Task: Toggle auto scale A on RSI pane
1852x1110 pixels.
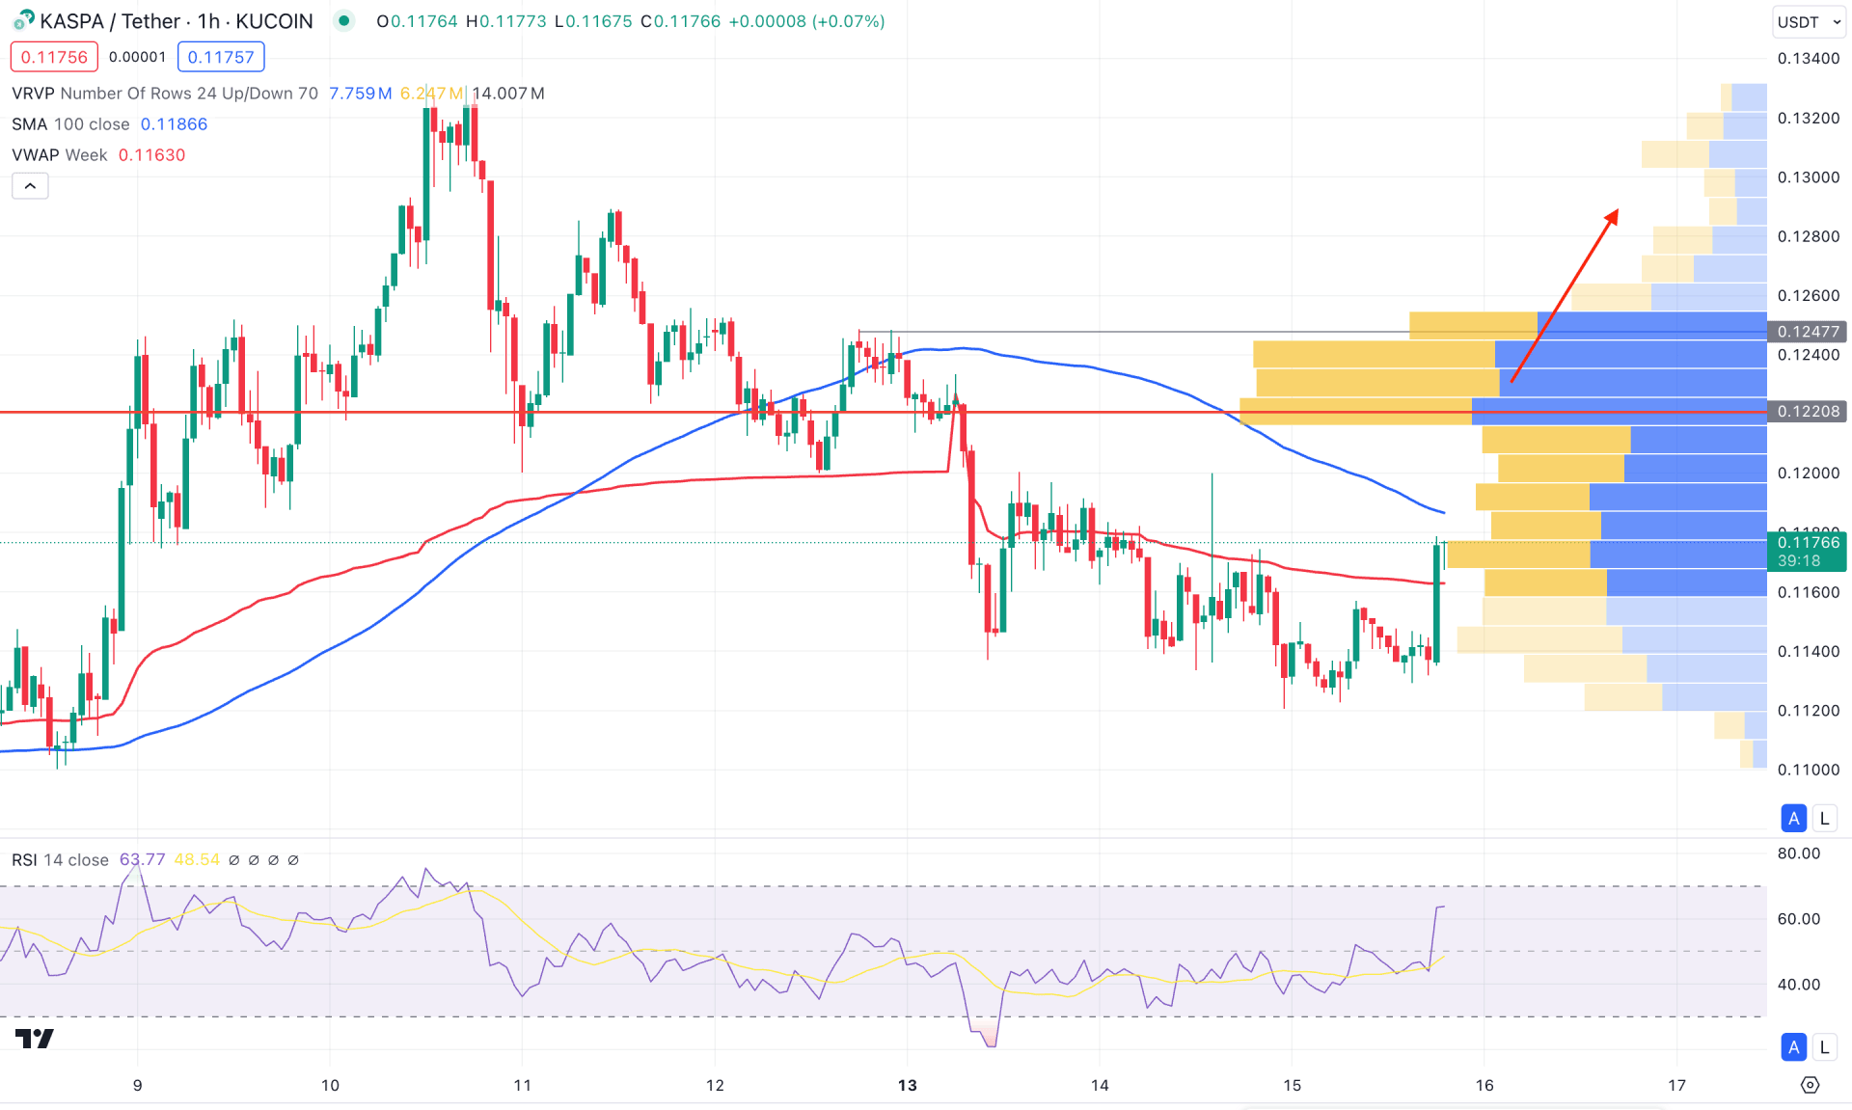Action: coord(1793,1047)
